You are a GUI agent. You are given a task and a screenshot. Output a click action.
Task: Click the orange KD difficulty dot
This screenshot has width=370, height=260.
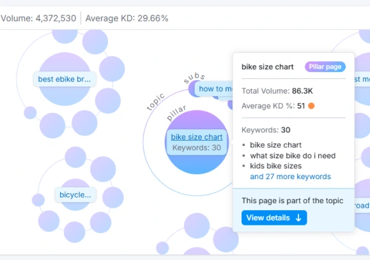click(x=311, y=106)
